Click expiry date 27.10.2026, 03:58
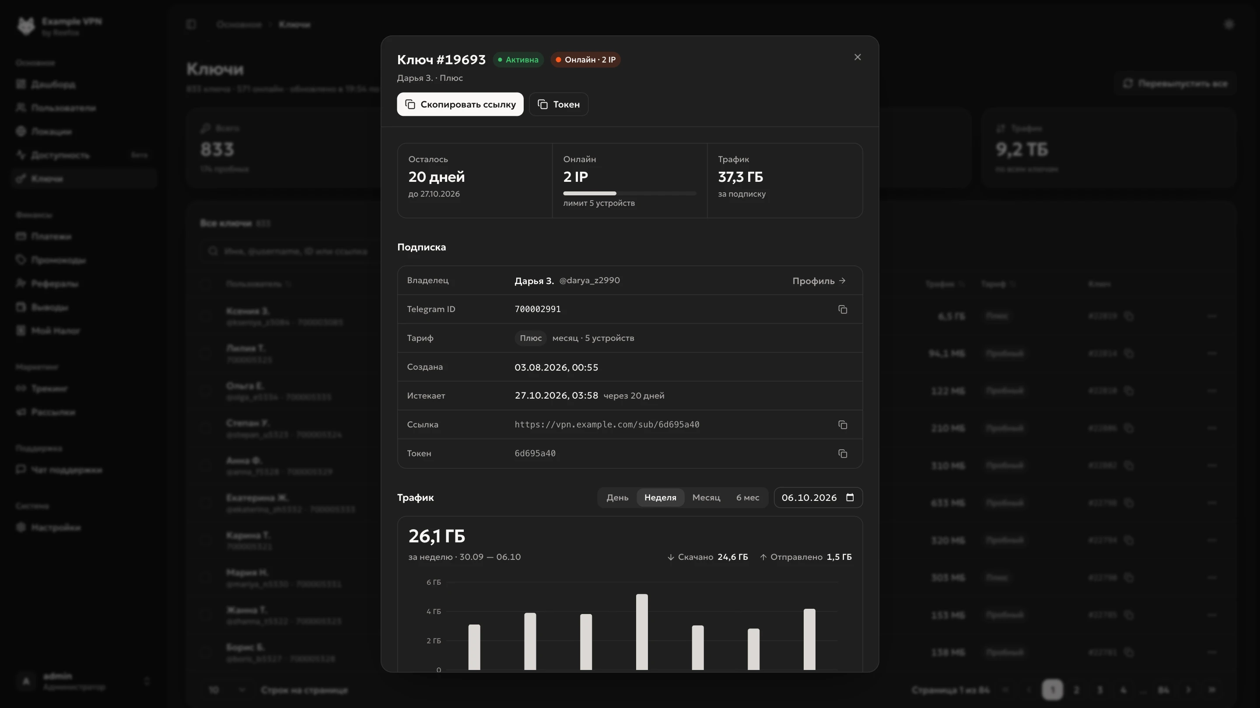The width and height of the screenshot is (1260, 708). coord(556,395)
